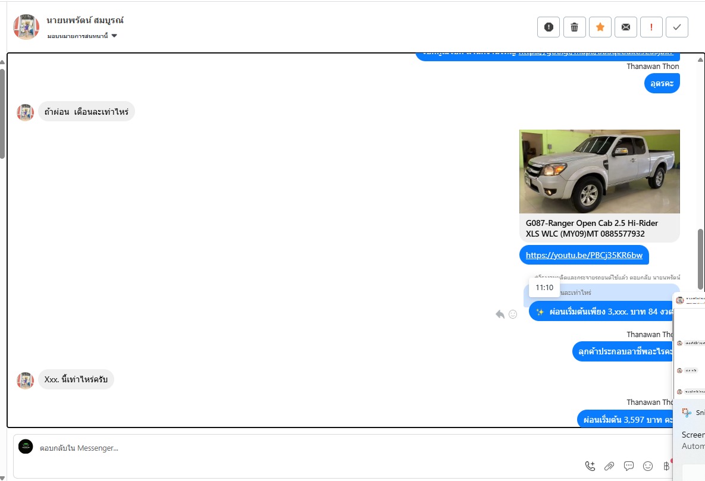Mark as unread with envelope icon

tap(625, 27)
